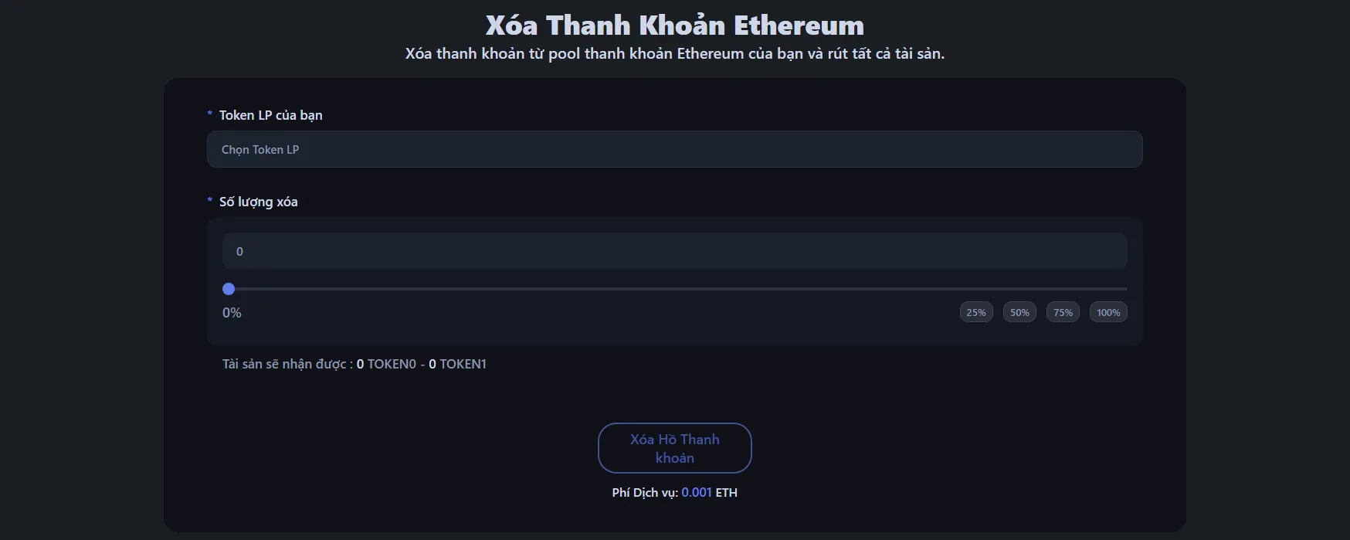Select the 25% preset button
The height and width of the screenshot is (540, 1350).
[x=976, y=312]
